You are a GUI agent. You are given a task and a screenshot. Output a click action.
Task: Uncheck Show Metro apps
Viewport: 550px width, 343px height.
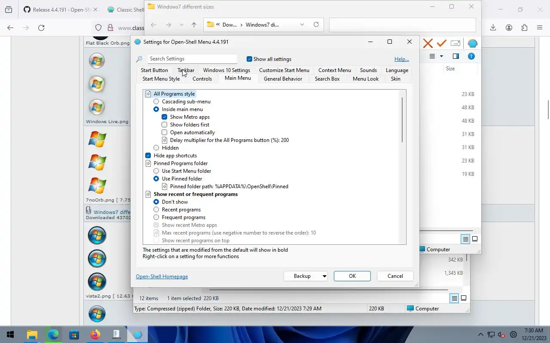[164, 117]
